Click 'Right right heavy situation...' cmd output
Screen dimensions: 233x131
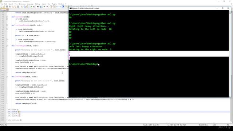[x=88, y=26]
